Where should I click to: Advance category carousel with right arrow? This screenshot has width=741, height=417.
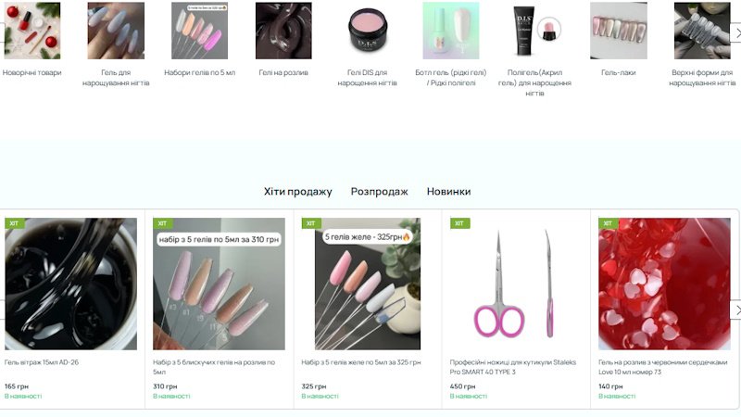(736, 33)
